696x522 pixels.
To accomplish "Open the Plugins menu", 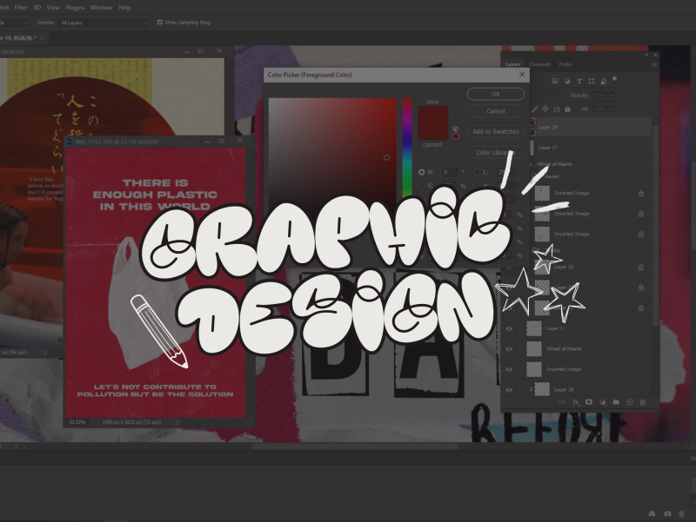I will click(x=75, y=7).
